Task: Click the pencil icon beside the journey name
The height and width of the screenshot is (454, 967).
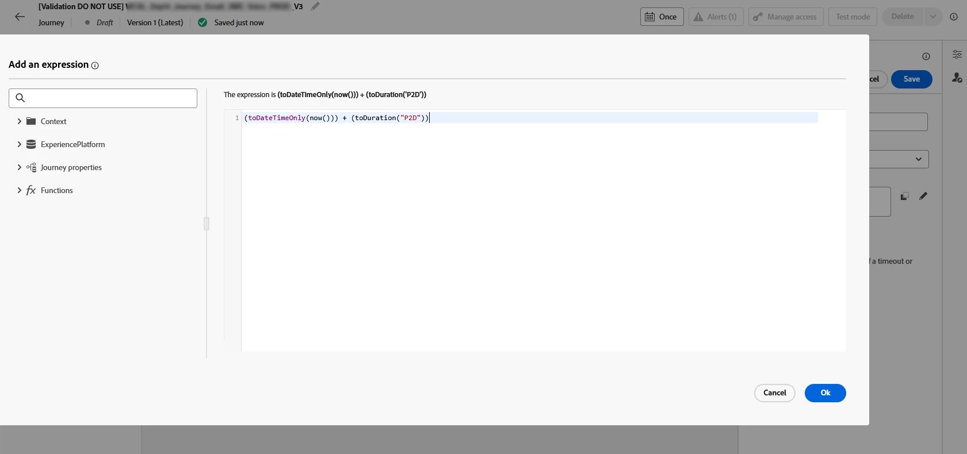Action: coord(315,6)
